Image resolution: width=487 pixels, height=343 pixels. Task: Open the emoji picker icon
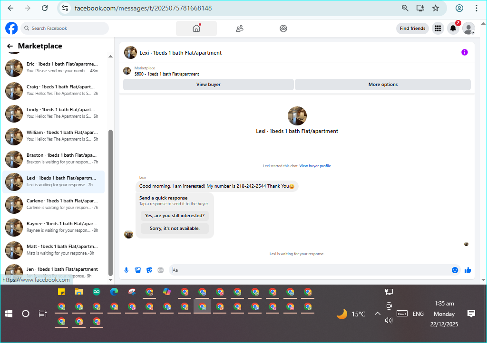(x=455, y=270)
